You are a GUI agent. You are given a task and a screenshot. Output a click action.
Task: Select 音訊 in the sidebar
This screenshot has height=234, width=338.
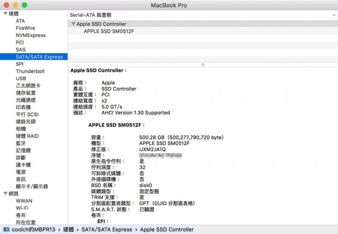21,179
